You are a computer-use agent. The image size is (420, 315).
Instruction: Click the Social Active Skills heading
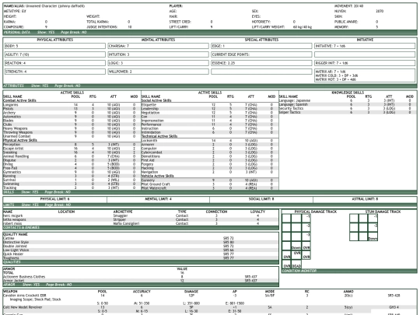click(156, 100)
